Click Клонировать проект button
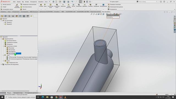 pyautogui.click(x=7, y=9)
